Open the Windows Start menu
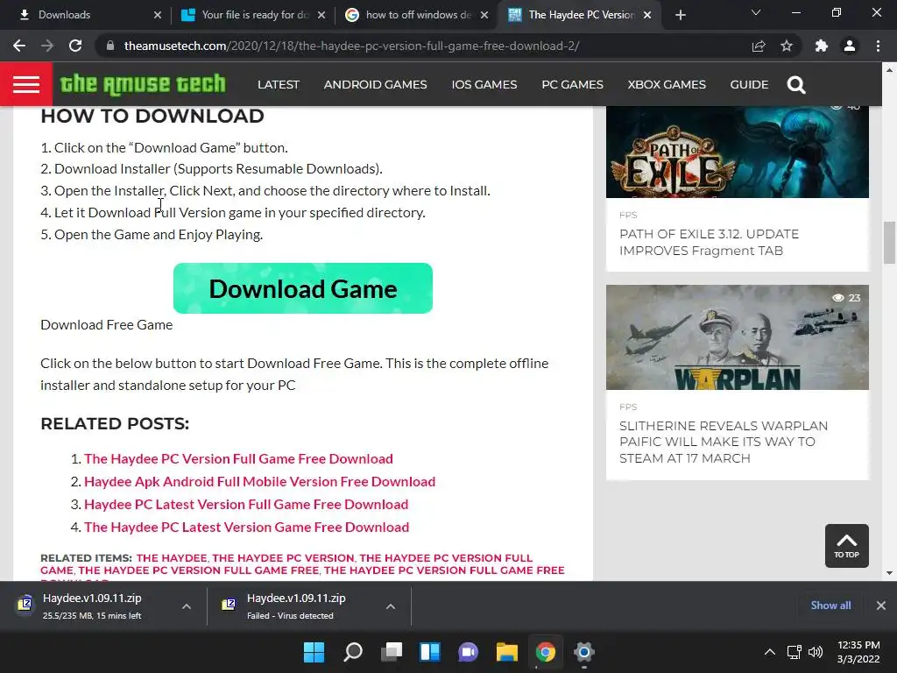 [314, 652]
